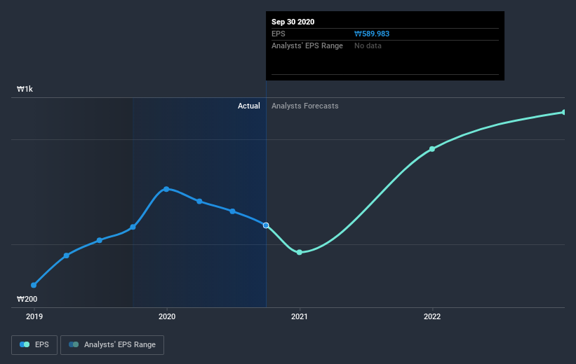The height and width of the screenshot is (364, 576).
Task: Click the No data range value
Action: [x=368, y=45]
